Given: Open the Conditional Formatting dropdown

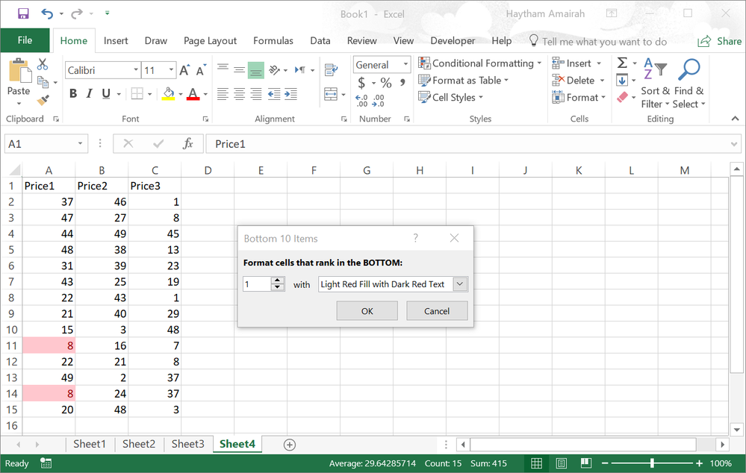Looking at the screenshot, I should 480,63.
